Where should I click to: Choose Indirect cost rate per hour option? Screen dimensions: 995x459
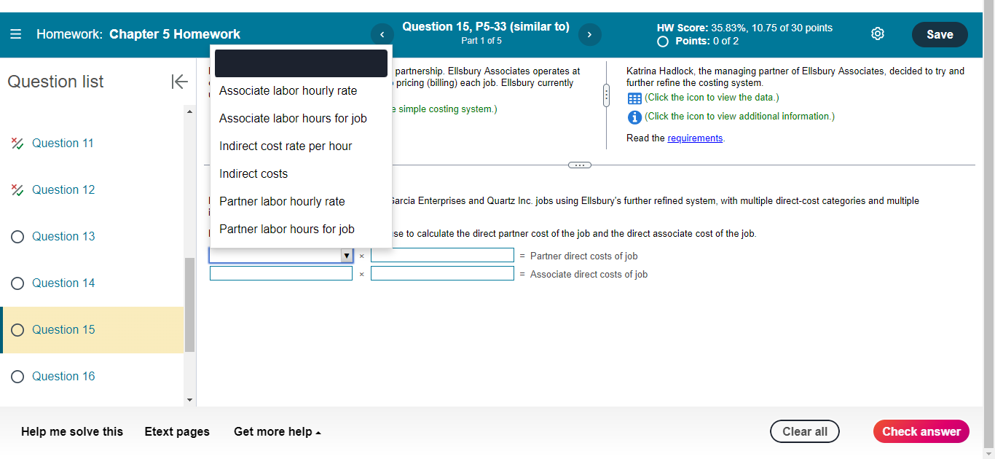point(286,146)
